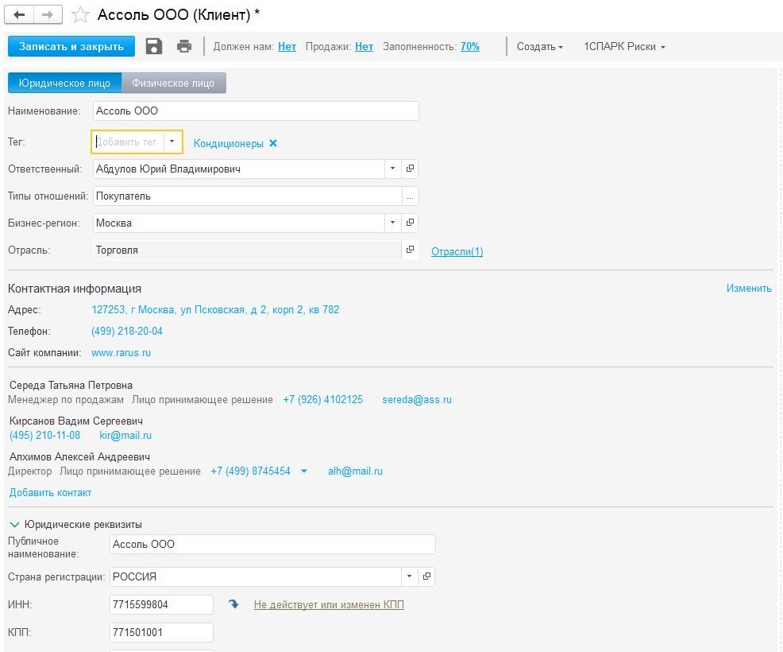Open the Отрасль record with open icon
This screenshot has width=783, height=652.
point(410,250)
